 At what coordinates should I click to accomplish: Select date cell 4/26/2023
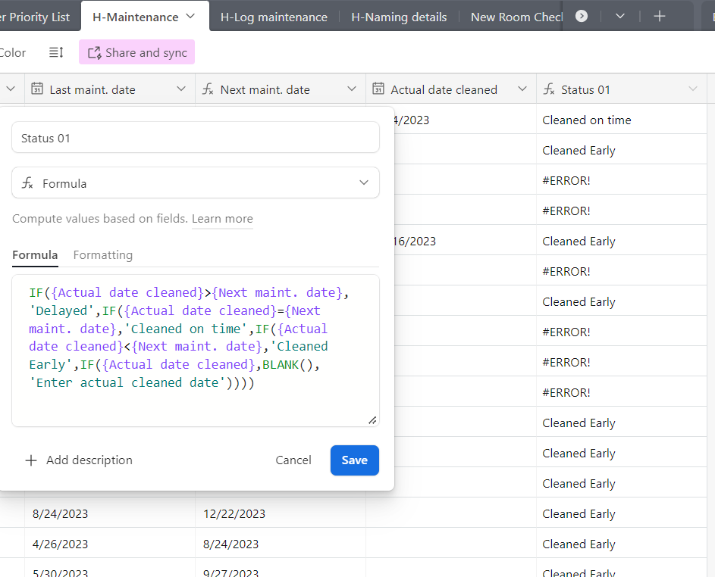tap(110, 544)
